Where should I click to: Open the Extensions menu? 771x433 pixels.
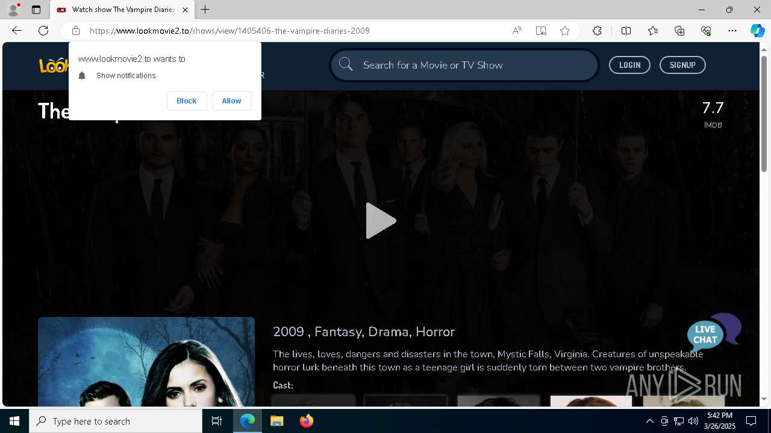pyautogui.click(x=597, y=31)
